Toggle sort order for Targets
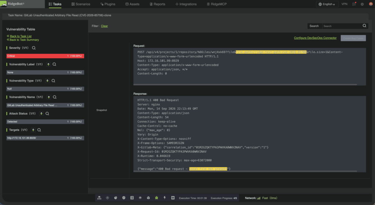375x205 pixels. click(x=33, y=130)
